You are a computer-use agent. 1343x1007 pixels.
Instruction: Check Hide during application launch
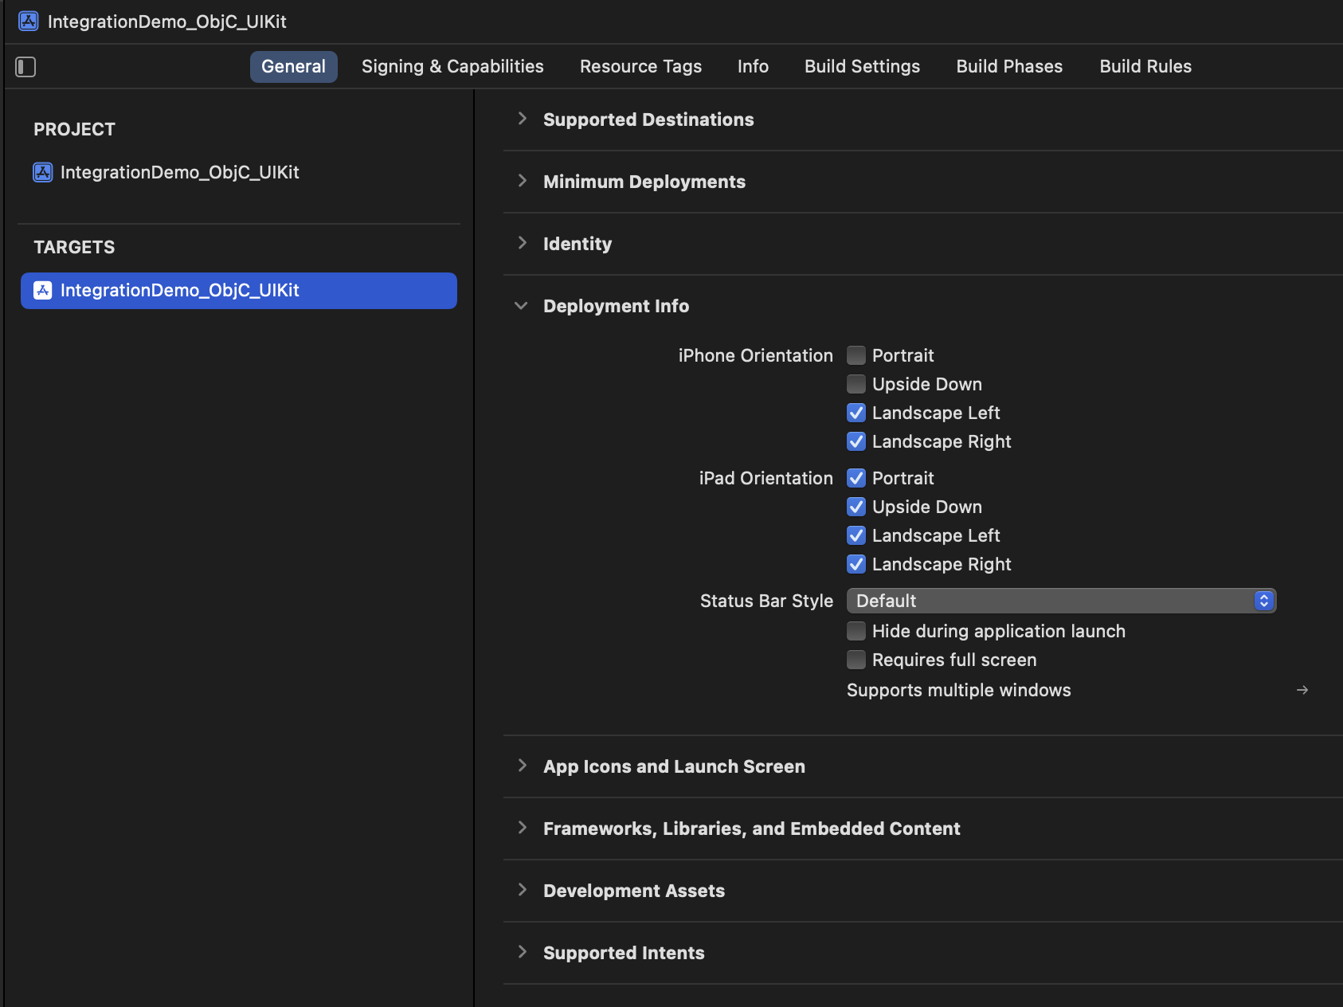856,631
